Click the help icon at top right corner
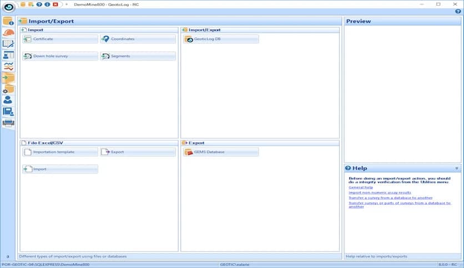This screenshot has width=464, height=268. (458, 11)
